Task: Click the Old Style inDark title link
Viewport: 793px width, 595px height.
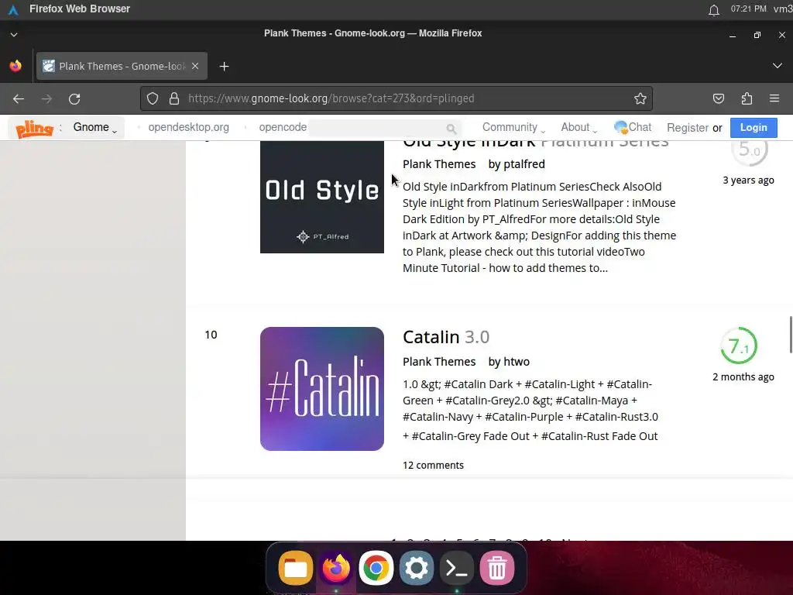Action: coord(536,144)
